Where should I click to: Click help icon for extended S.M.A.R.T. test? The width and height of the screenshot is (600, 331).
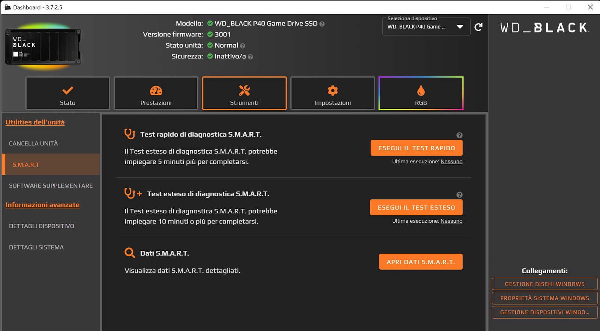pos(459,195)
